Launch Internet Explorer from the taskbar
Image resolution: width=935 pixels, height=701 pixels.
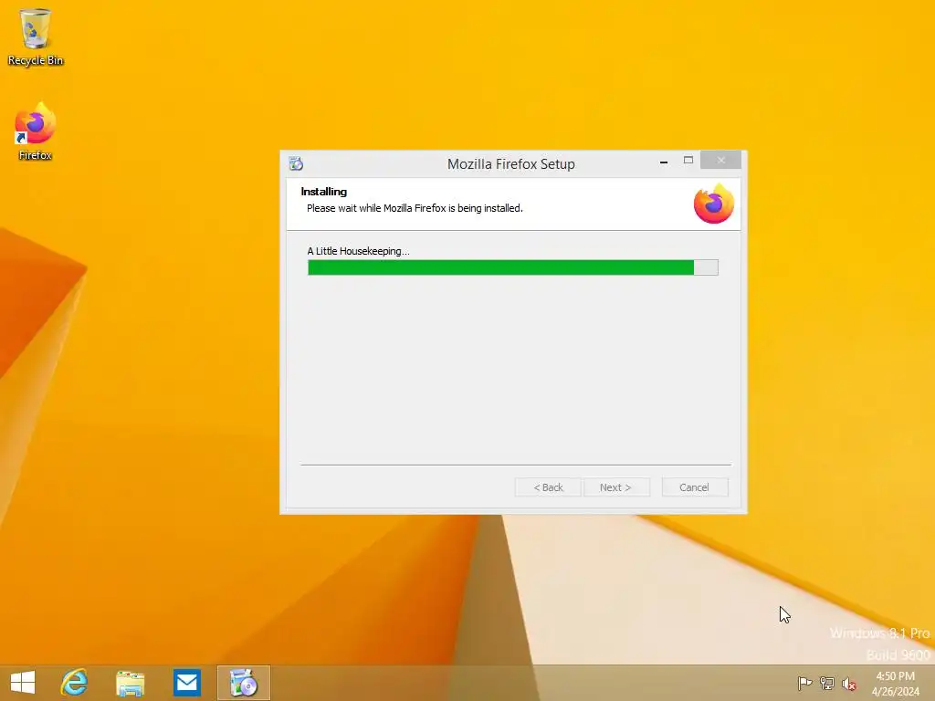pos(75,683)
